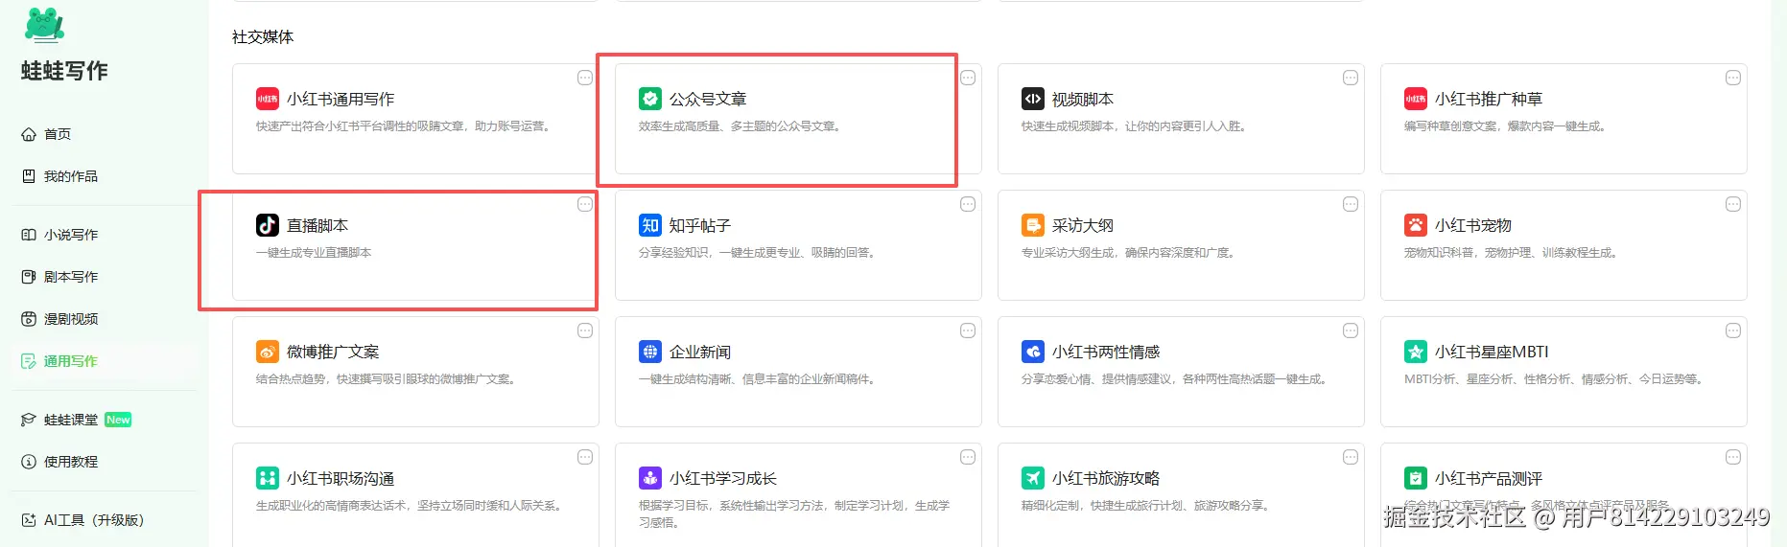Click the home icon beside 首页

coord(29,134)
